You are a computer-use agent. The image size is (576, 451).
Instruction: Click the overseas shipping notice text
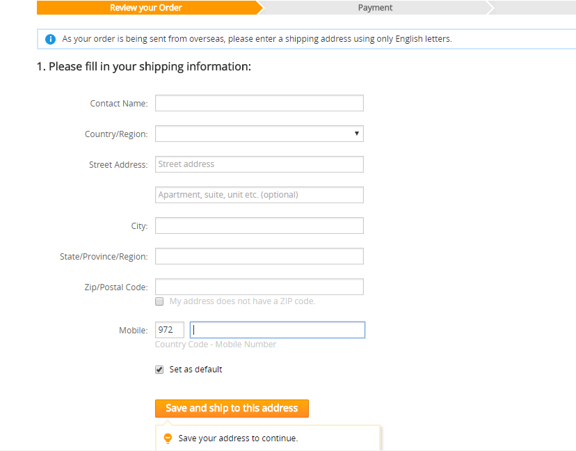(x=257, y=39)
